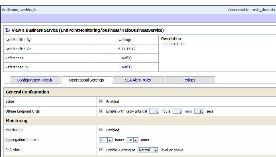Open Aggregation Interval hours dropdown
Screen dimensions: 276x157
(106, 140)
